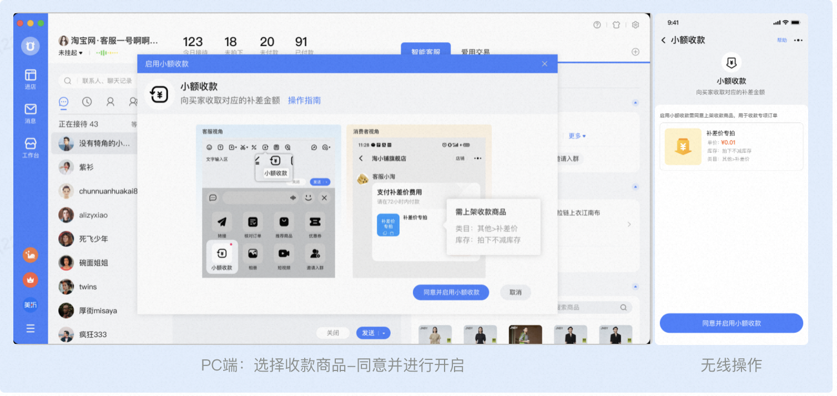Open the three-dots menu on mobile page
Viewport: 837px width, 396px height.
[x=798, y=40]
